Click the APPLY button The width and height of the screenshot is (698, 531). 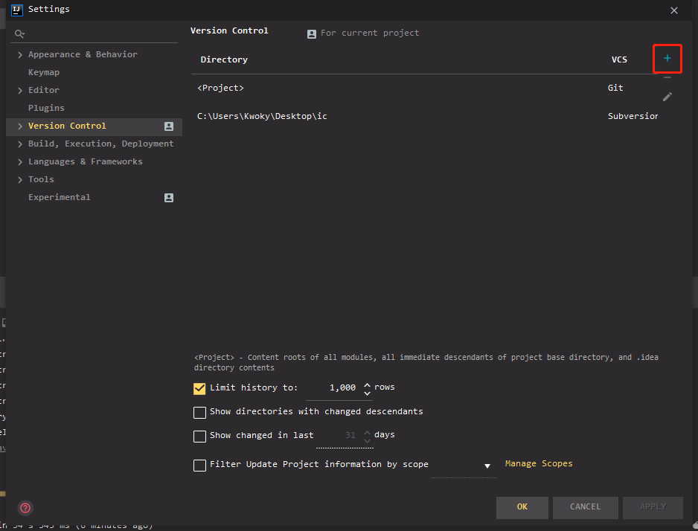[653, 507]
